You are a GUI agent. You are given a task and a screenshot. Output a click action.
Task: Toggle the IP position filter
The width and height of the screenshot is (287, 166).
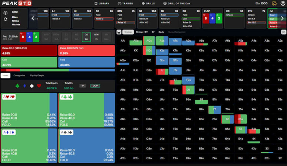pyautogui.click(x=83, y=86)
